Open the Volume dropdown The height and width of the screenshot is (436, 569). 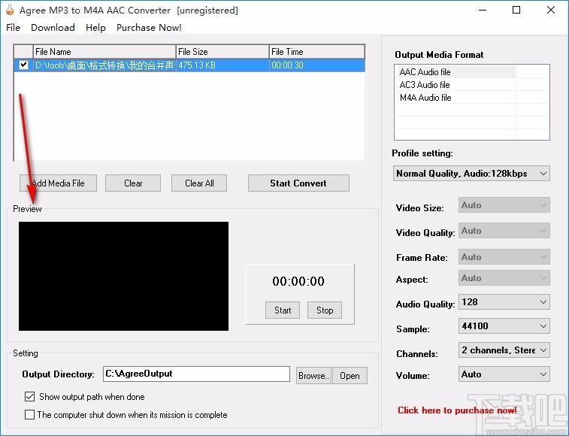pos(504,374)
